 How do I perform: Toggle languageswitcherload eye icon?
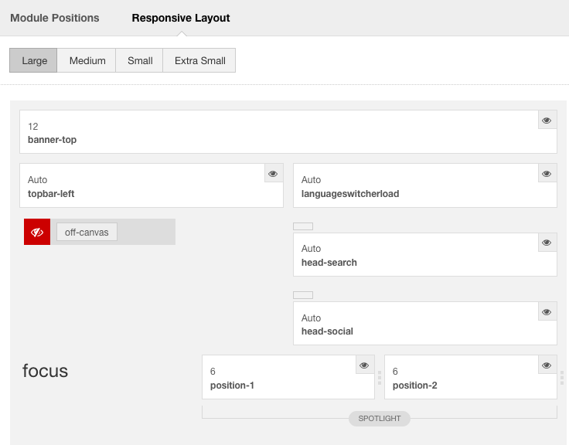[547, 173]
